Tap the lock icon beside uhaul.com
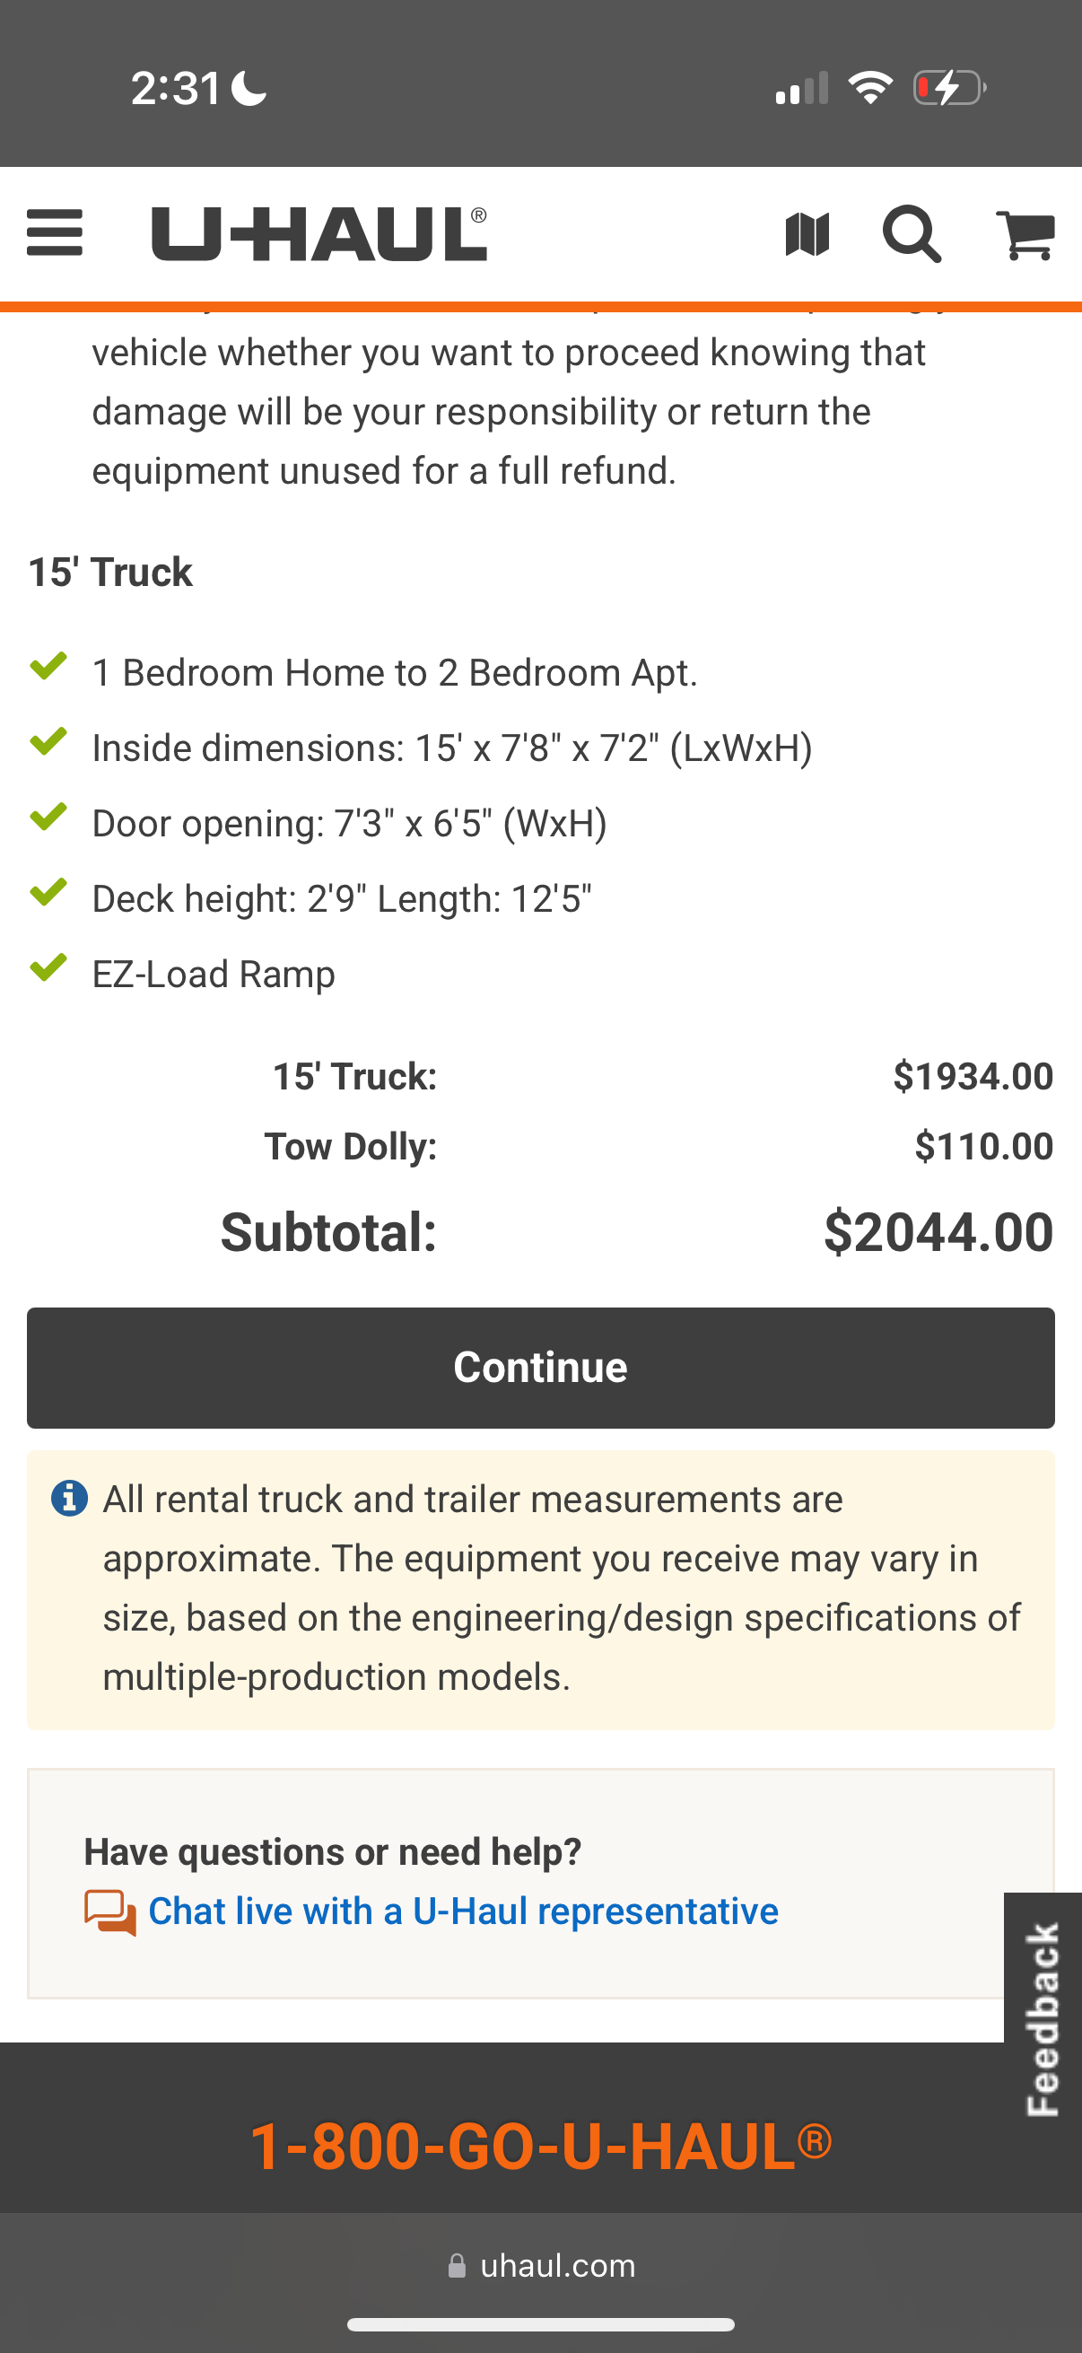The height and width of the screenshot is (2353, 1082). click(457, 2266)
